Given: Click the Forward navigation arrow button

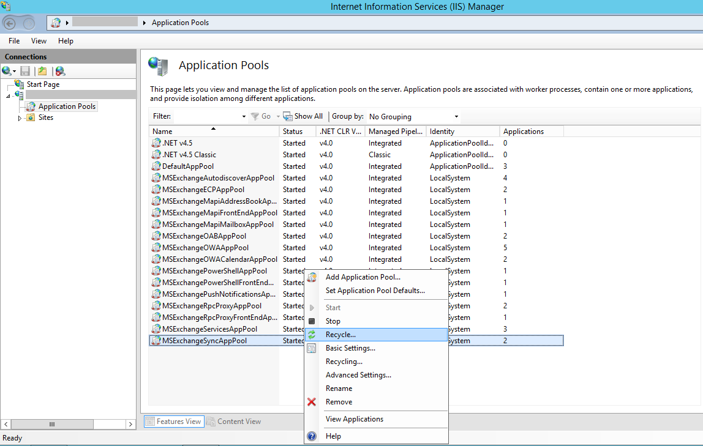Looking at the screenshot, I should pyautogui.click(x=28, y=23).
